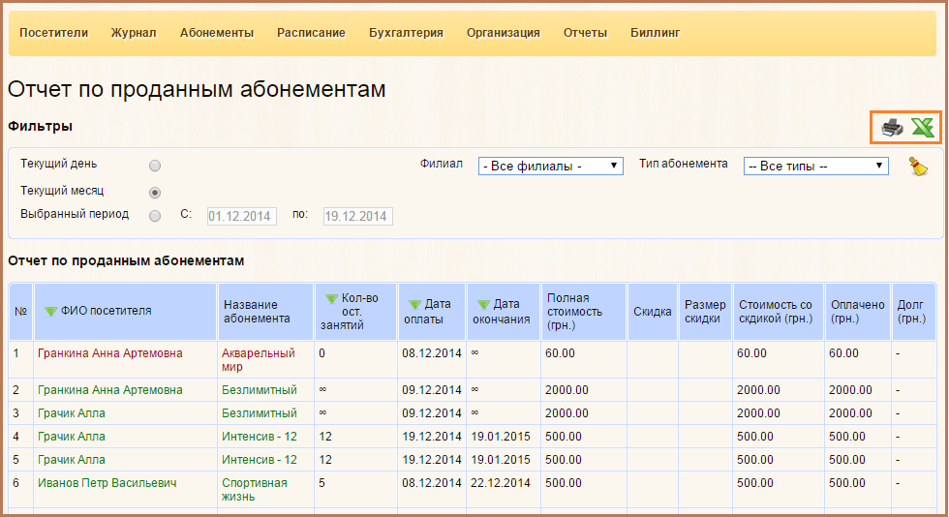The width and height of the screenshot is (949, 517).
Task: Open the Отчеты menu item
Action: [585, 33]
